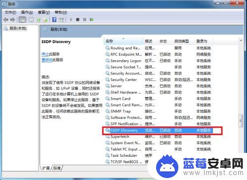
Task: Click the show/hide action pane icon
Action: (61, 20)
